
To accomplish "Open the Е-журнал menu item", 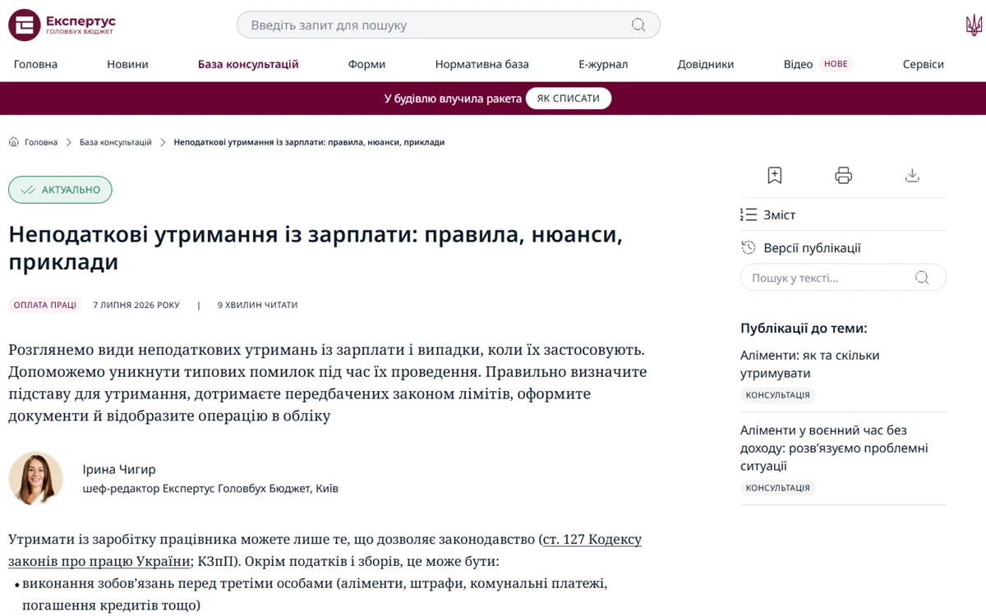I will pyautogui.click(x=603, y=64).
